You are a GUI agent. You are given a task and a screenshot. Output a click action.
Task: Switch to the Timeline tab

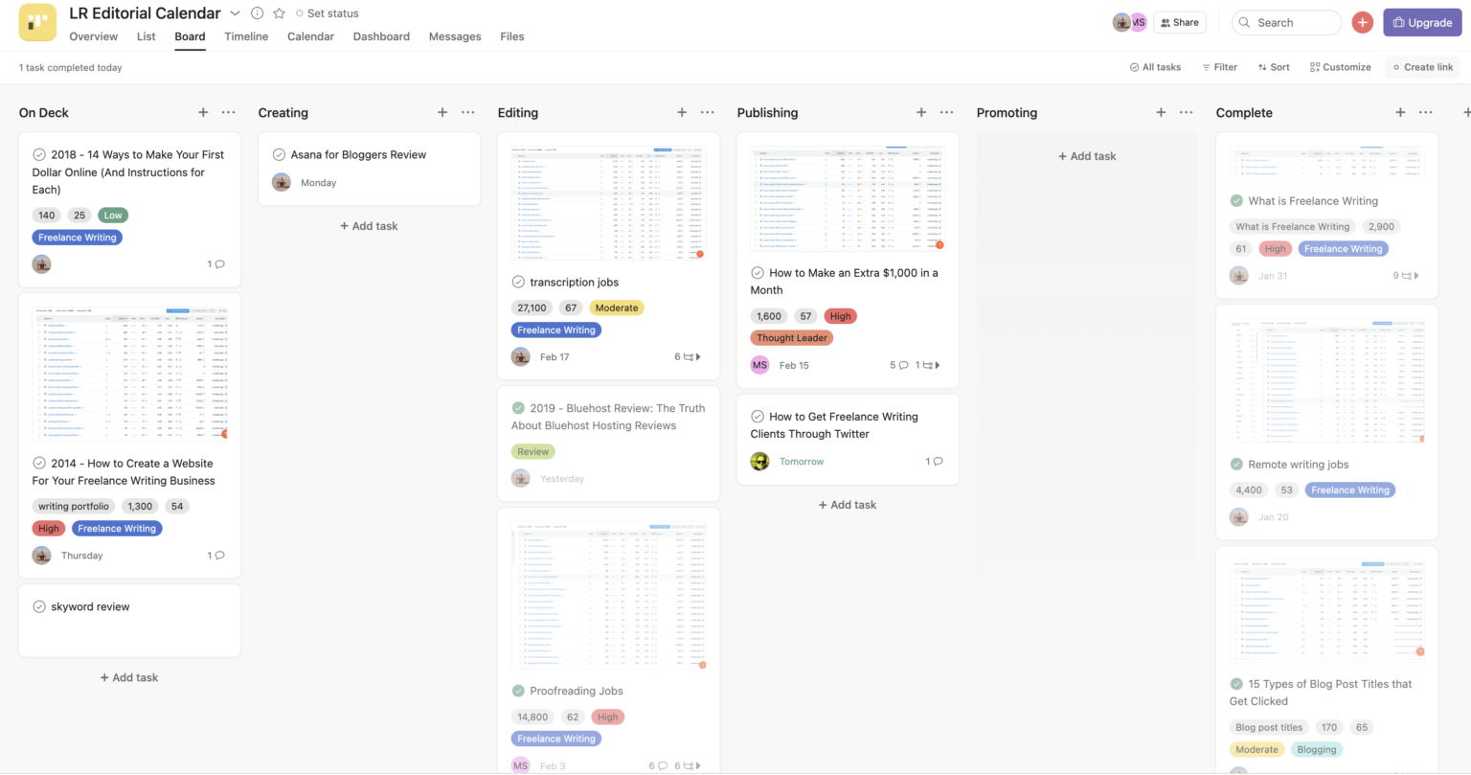click(246, 36)
